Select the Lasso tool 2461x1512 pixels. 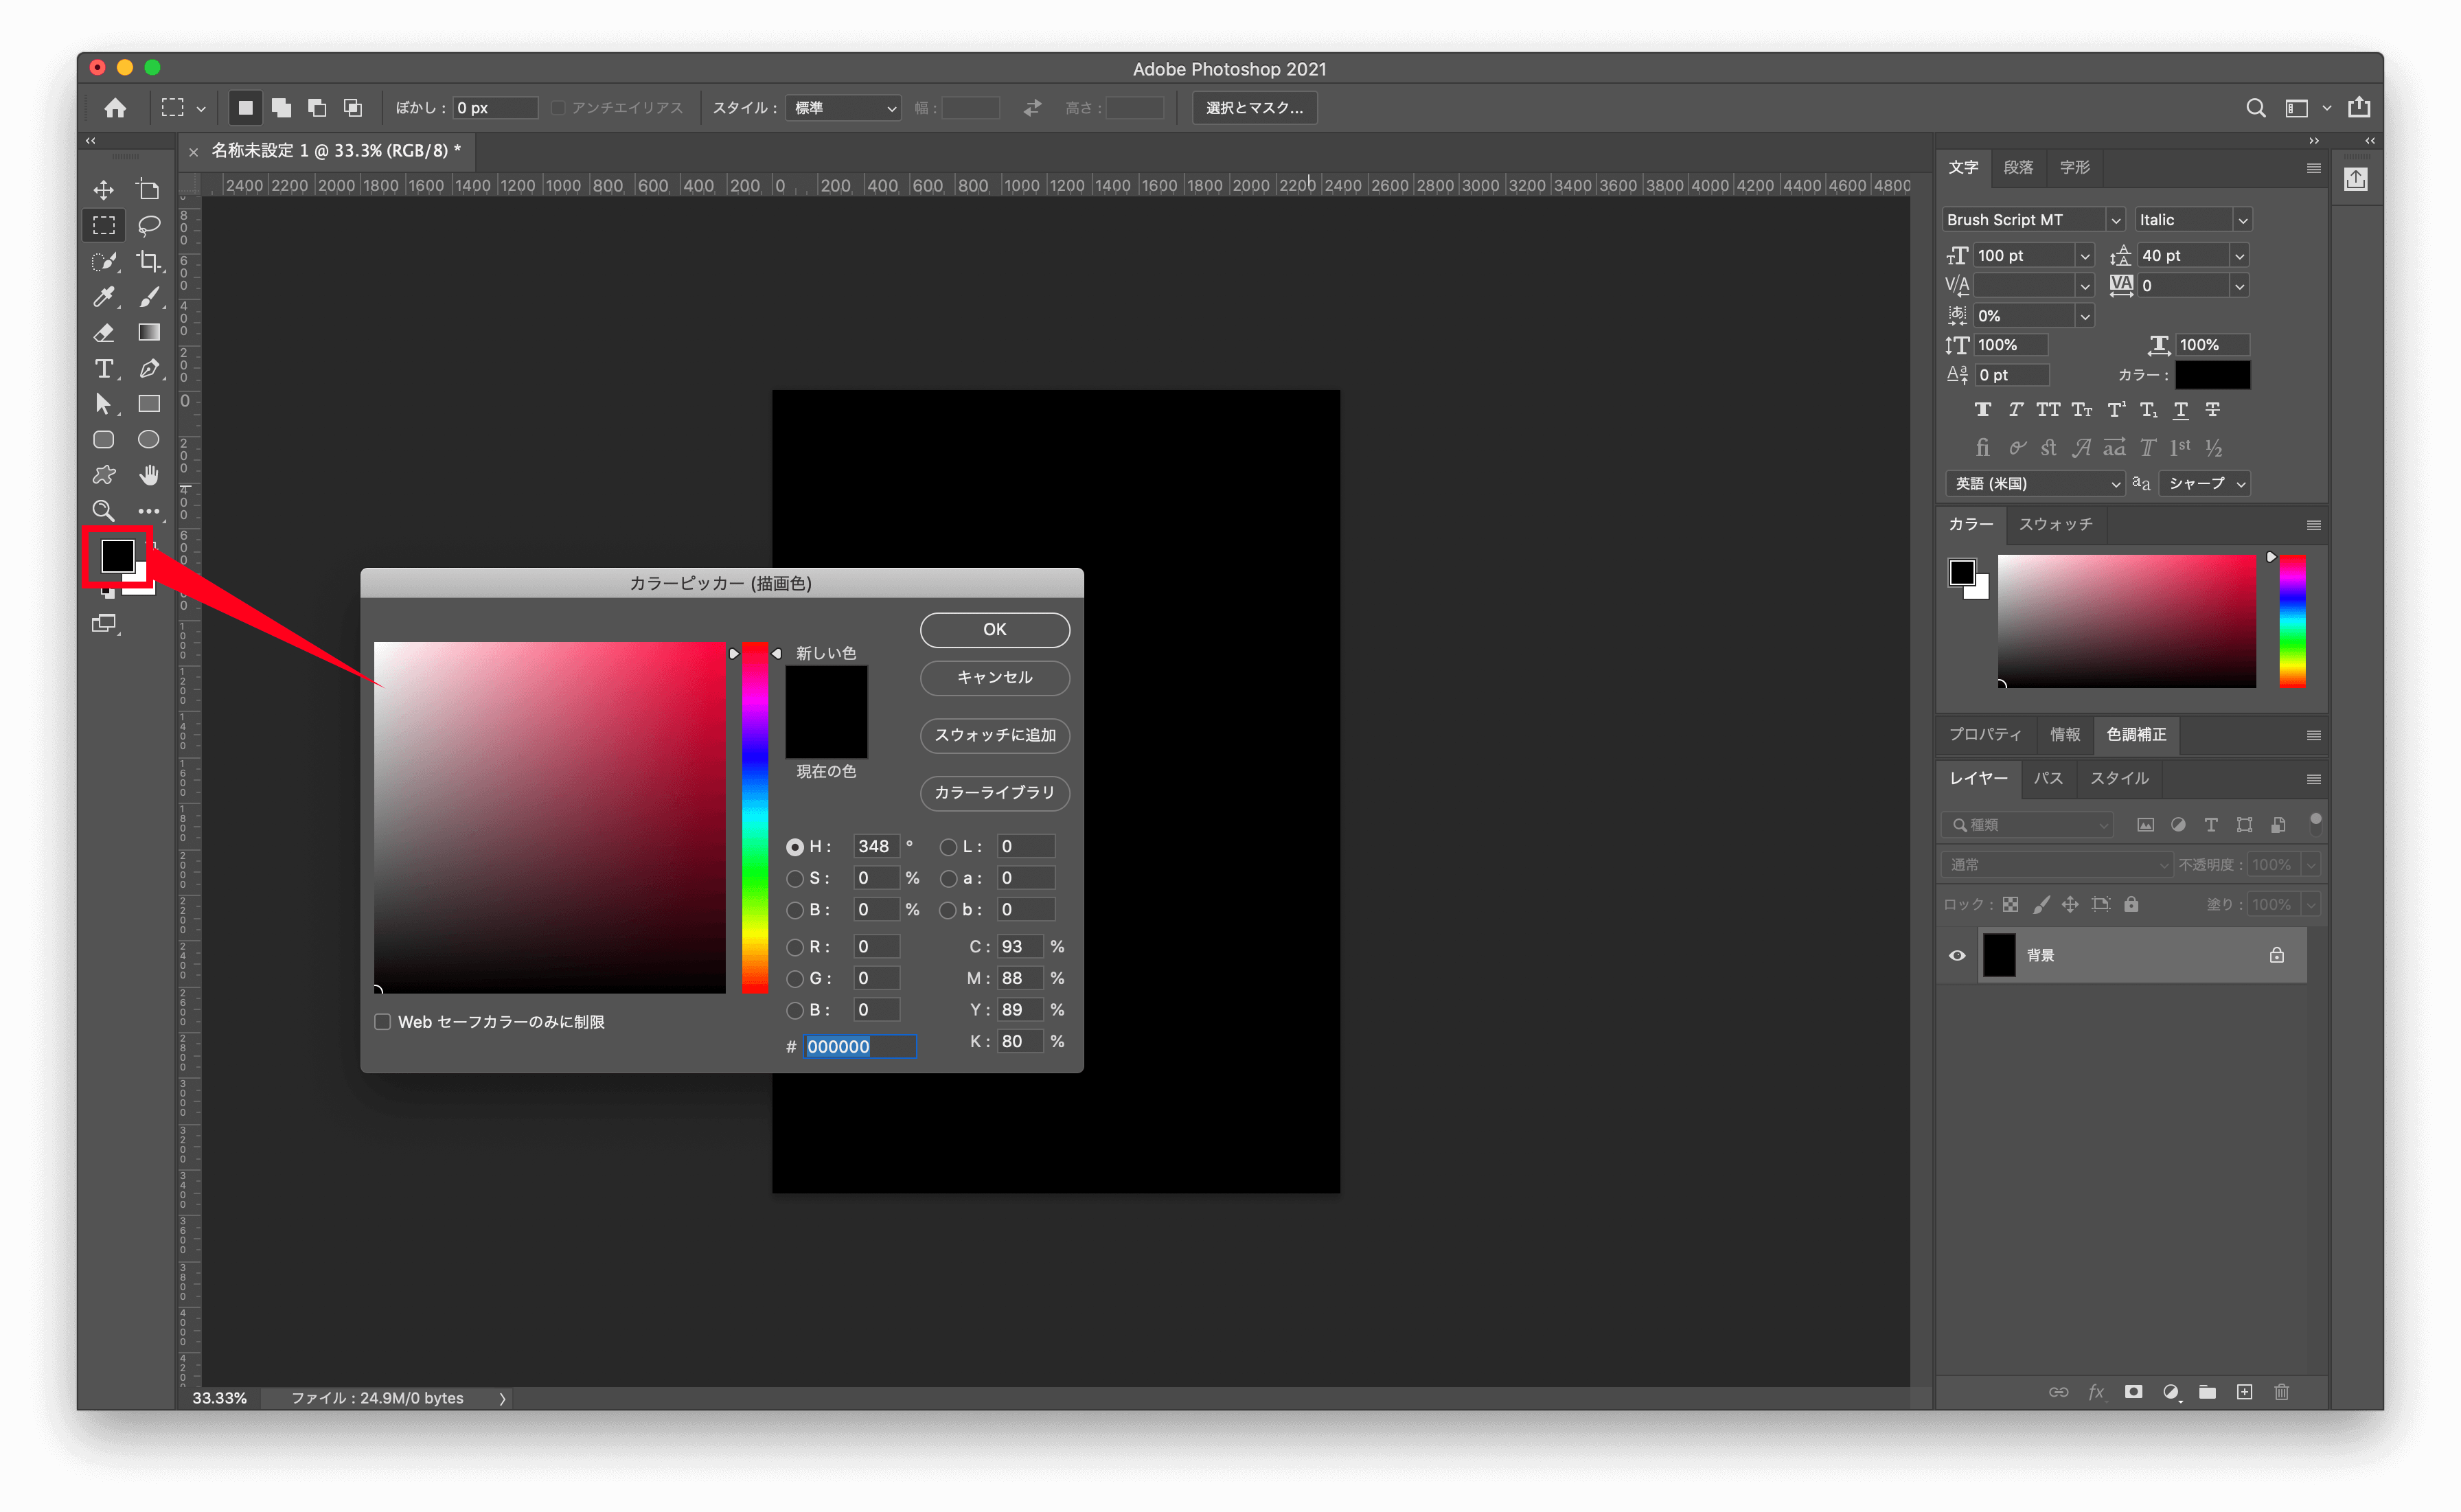pyautogui.click(x=149, y=225)
